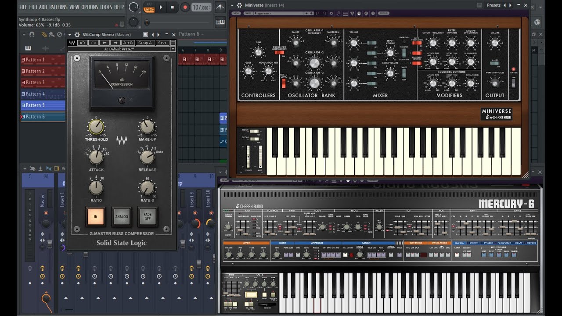This screenshot has width=562, height=316.
Task: Expand SSLComp Stereo window dropdown arrow
Action: (x=71, y=35)
